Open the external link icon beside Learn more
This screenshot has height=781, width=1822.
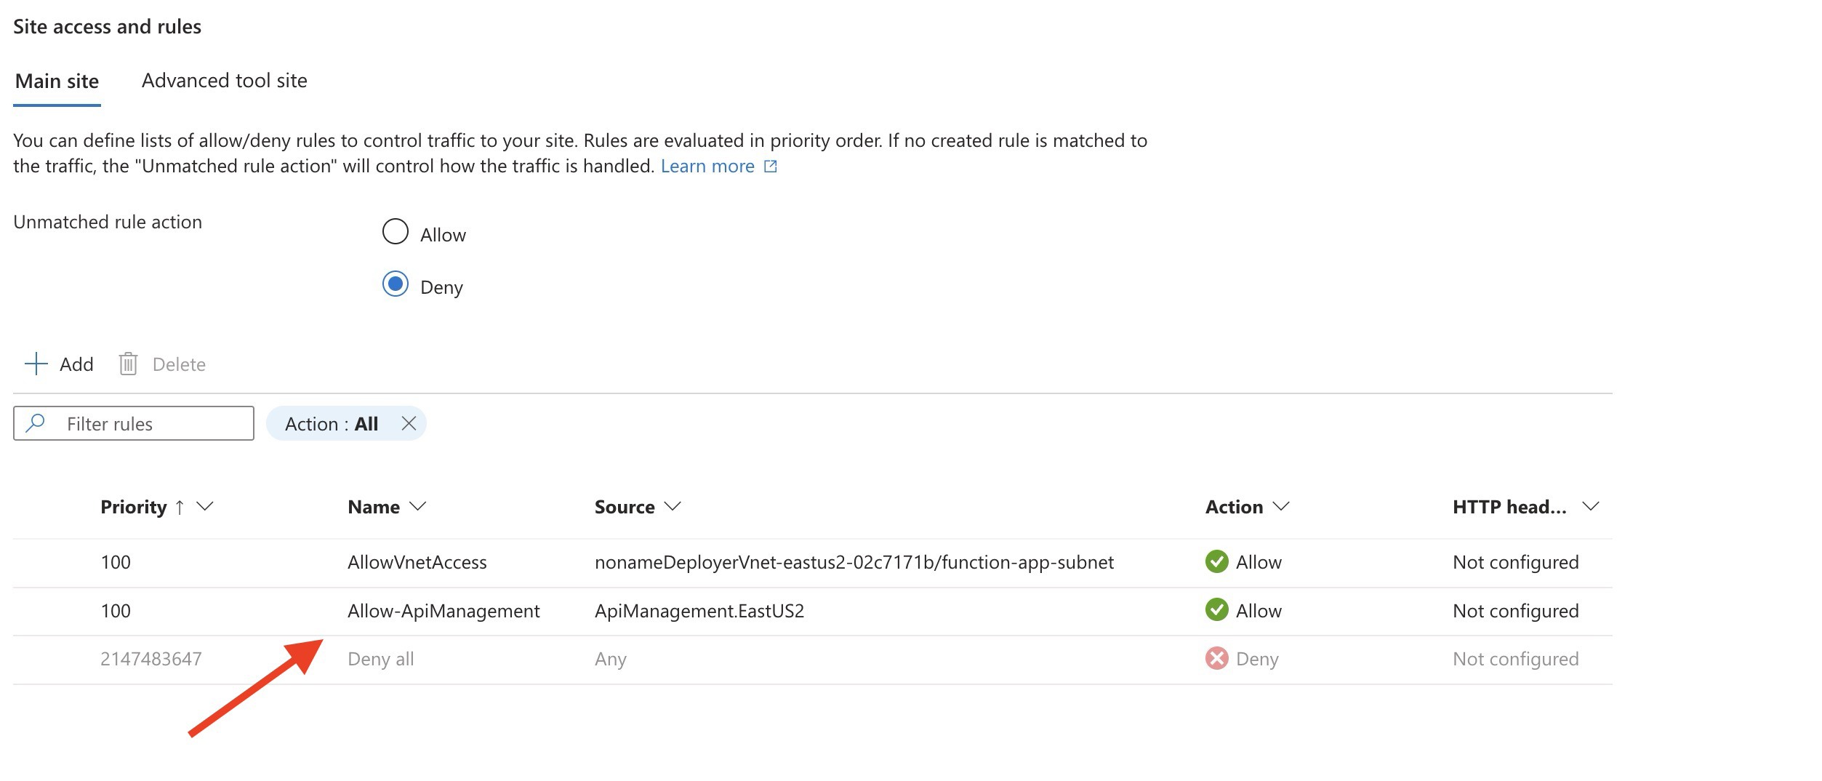pos(771,167)
